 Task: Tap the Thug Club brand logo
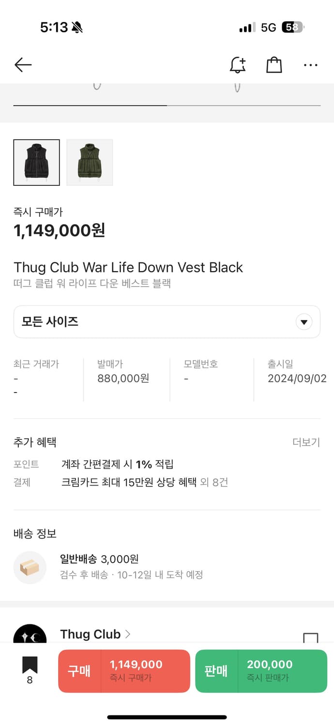click(x=30, y=634)
